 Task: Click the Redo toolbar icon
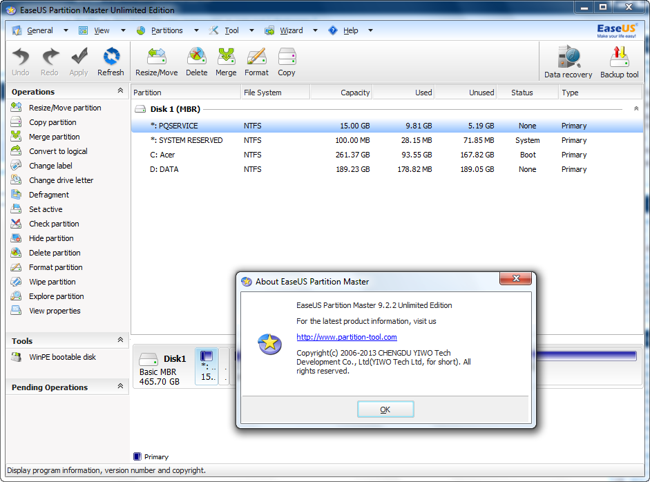click(x=50, y=61)
